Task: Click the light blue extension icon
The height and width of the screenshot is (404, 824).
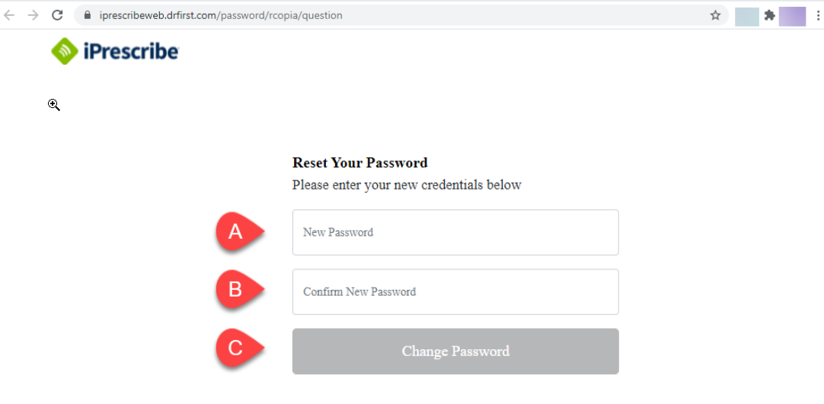Action: pos(746,16)
